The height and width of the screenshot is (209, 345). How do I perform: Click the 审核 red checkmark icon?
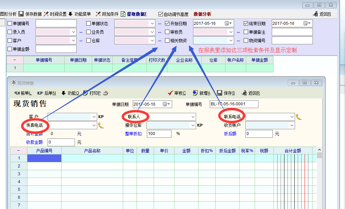pos(170,93)
